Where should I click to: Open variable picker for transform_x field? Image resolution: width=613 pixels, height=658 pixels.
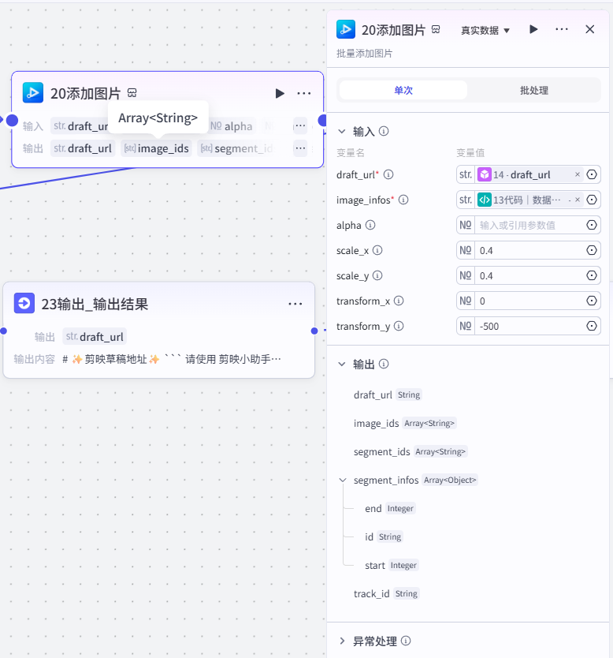[x=592, y=301]
